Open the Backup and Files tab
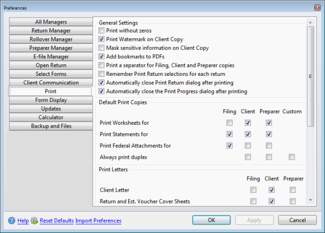 (50, 126)
